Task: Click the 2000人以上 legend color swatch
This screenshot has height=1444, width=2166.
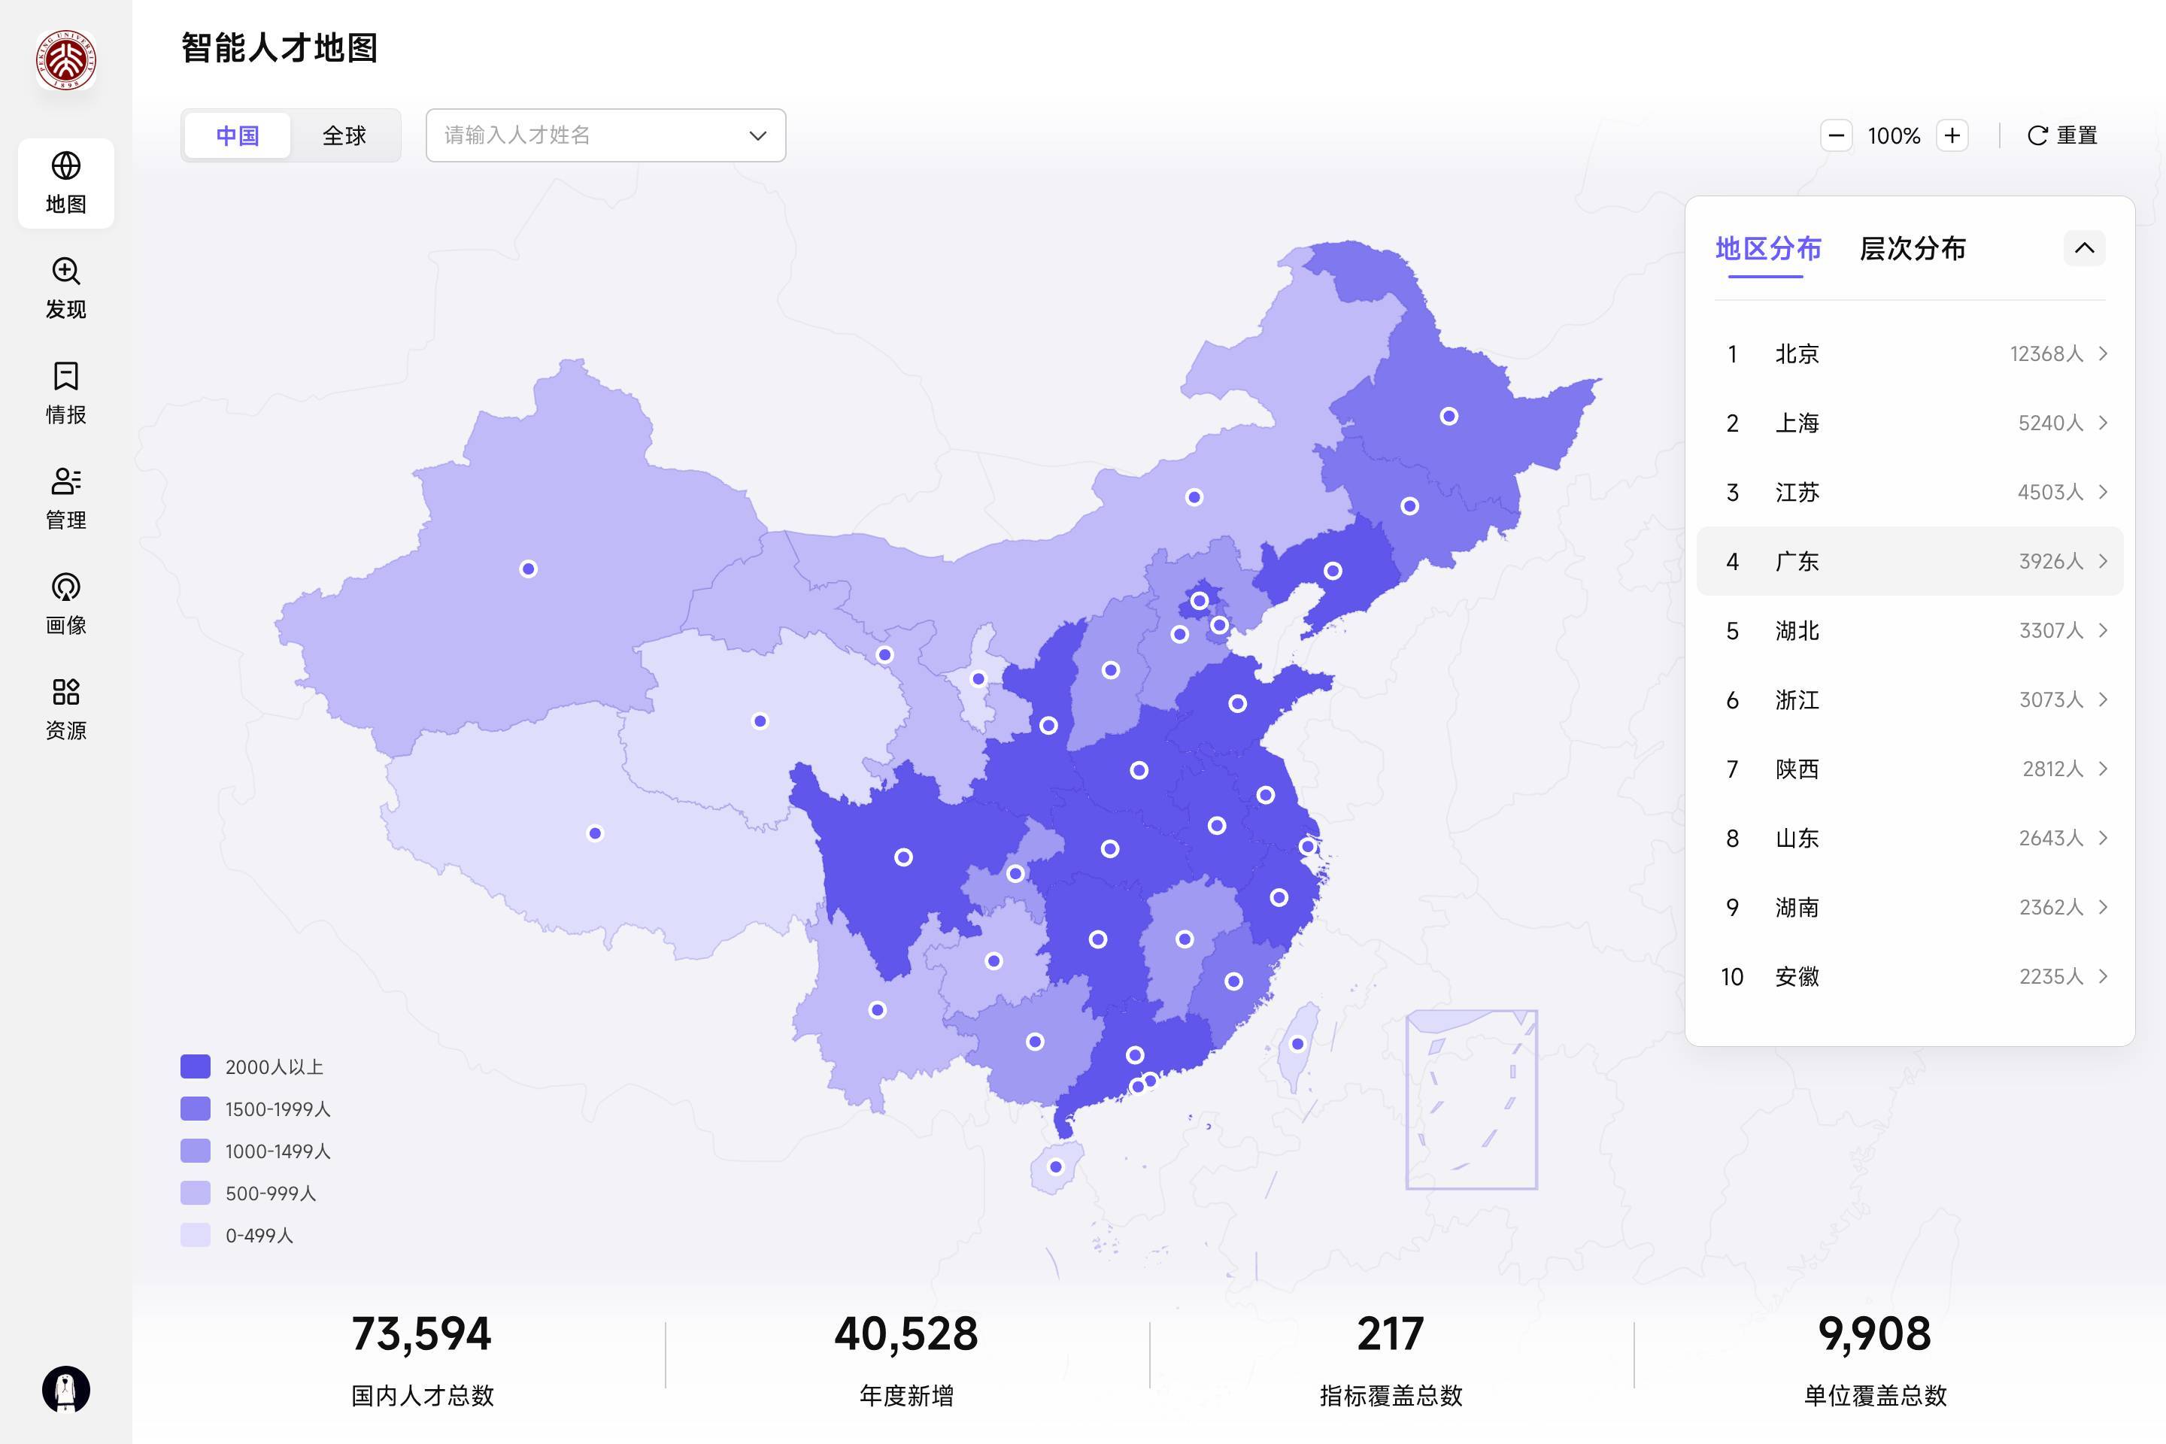Action: click(196, 1066)
